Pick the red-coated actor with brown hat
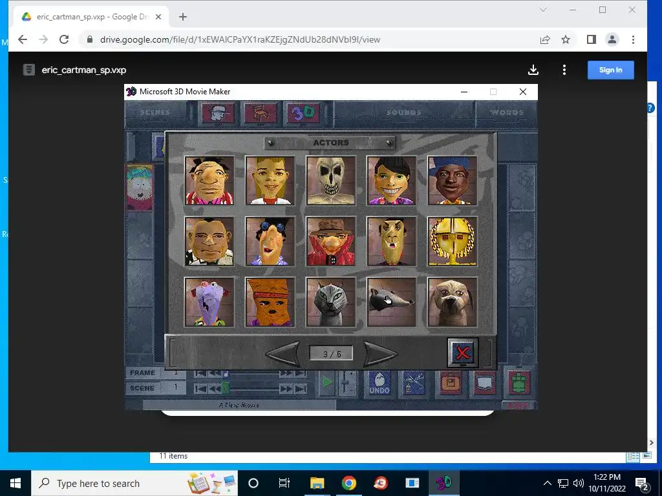Screen dimensions: 662x496 pos(330,242)
